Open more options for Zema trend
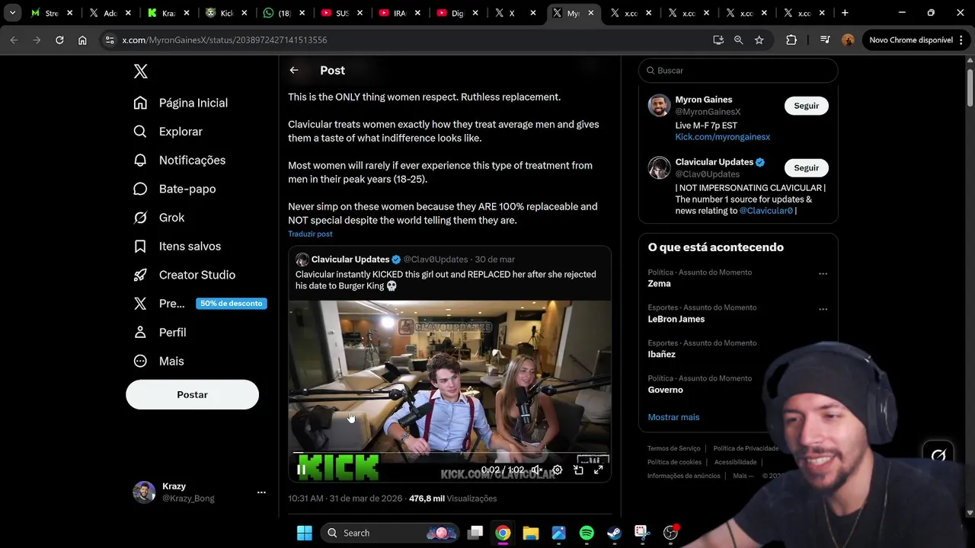This screenshot has height=548, width=975. pos(823,274)
